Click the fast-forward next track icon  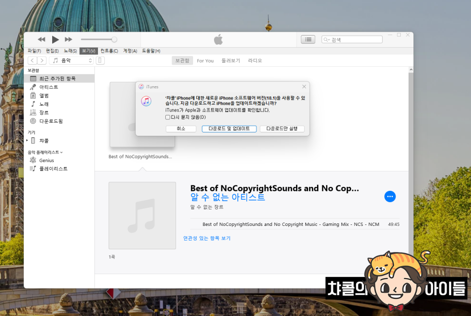[x=69, y=39]
